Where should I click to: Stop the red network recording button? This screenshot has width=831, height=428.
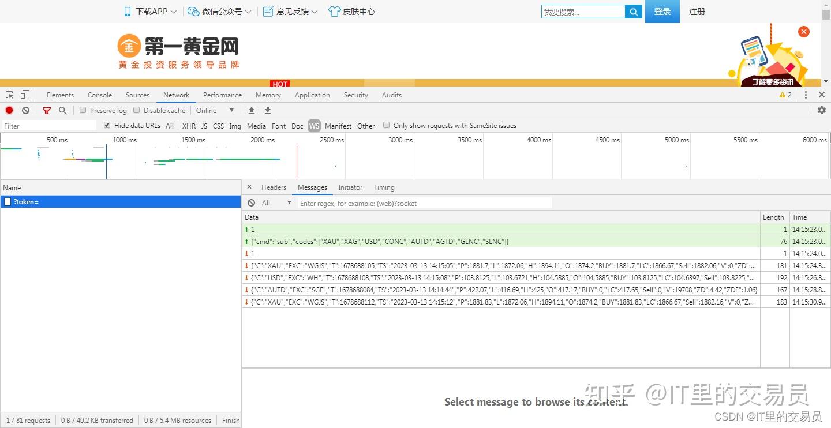pos(9,110)
